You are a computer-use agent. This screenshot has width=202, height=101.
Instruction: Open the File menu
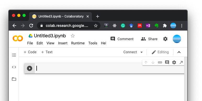click(30, 43)
